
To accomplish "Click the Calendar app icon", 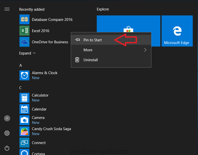I will (24, 109).
